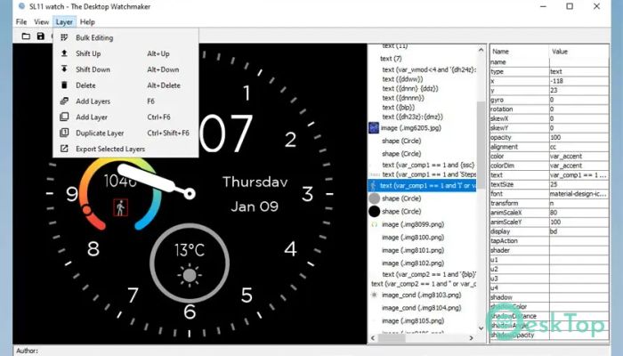This screenshot has width=623, height=356.
Task: Edit the animScaleX value 80
Action: tap(578, 213)
